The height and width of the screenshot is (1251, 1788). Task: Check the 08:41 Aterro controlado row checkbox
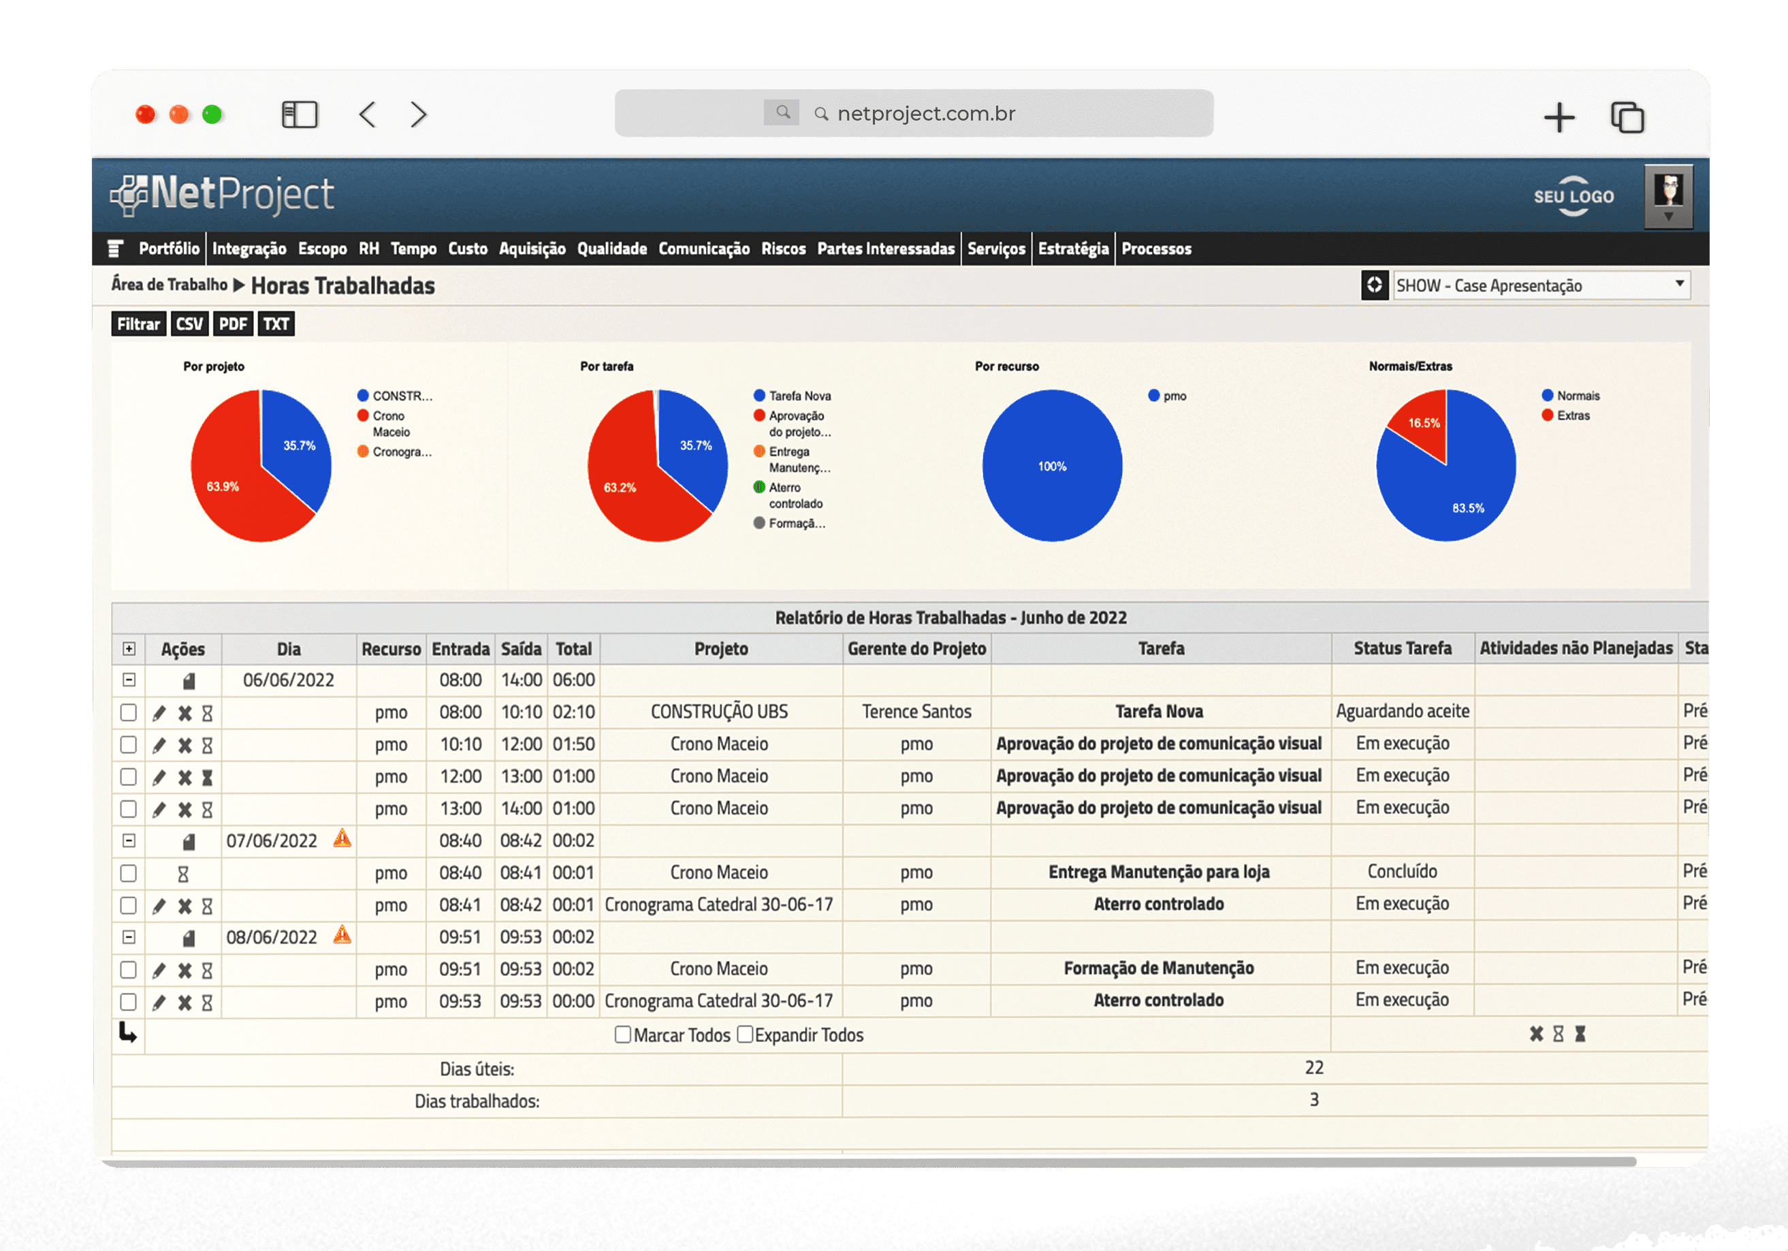click(129, 905)
